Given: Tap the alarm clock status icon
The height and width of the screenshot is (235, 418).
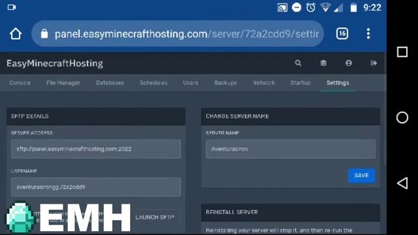Looking at the screenshot, I should tap(311, 7).
